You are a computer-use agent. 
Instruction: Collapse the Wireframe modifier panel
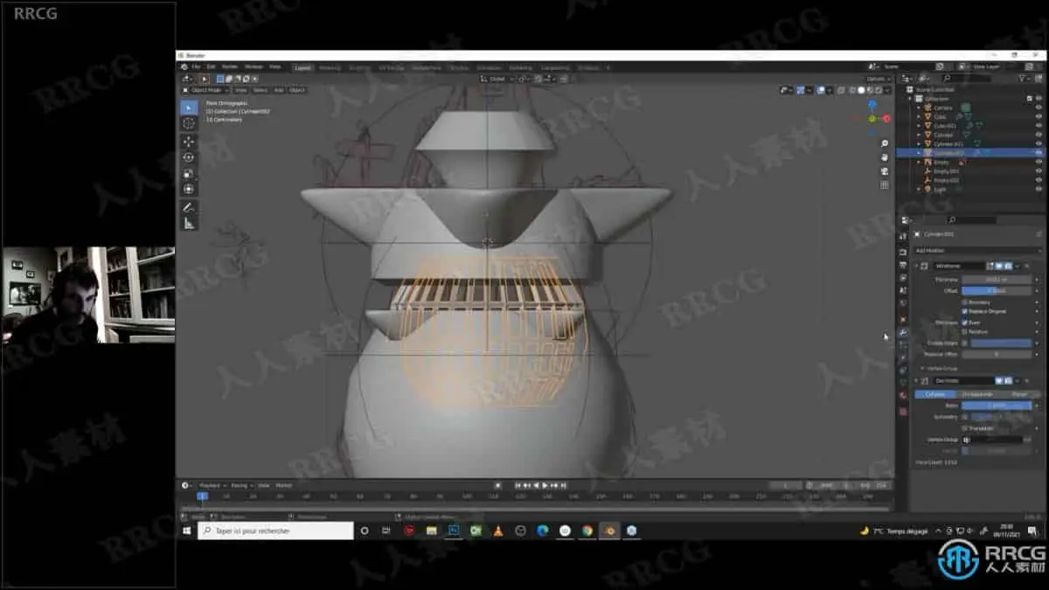click(917, 266)
